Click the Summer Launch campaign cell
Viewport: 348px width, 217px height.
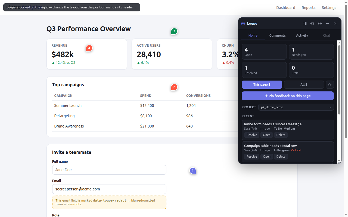pos(68,106)
